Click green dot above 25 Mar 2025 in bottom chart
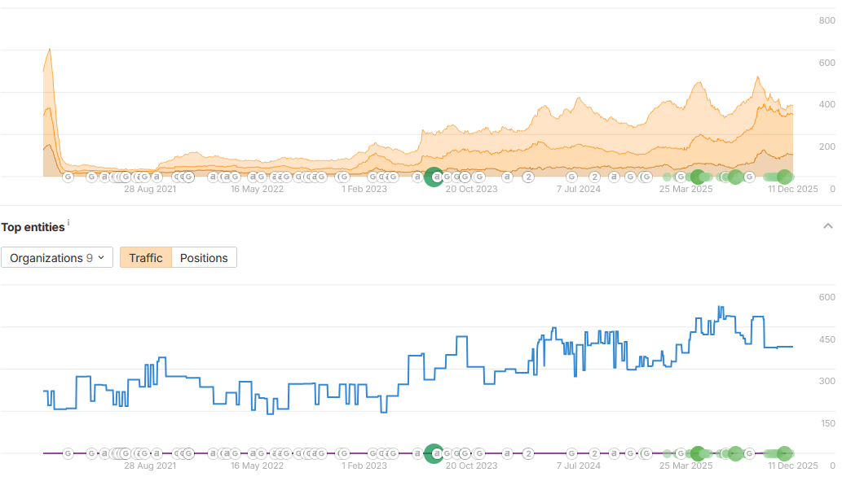 (x=697, y=453)
